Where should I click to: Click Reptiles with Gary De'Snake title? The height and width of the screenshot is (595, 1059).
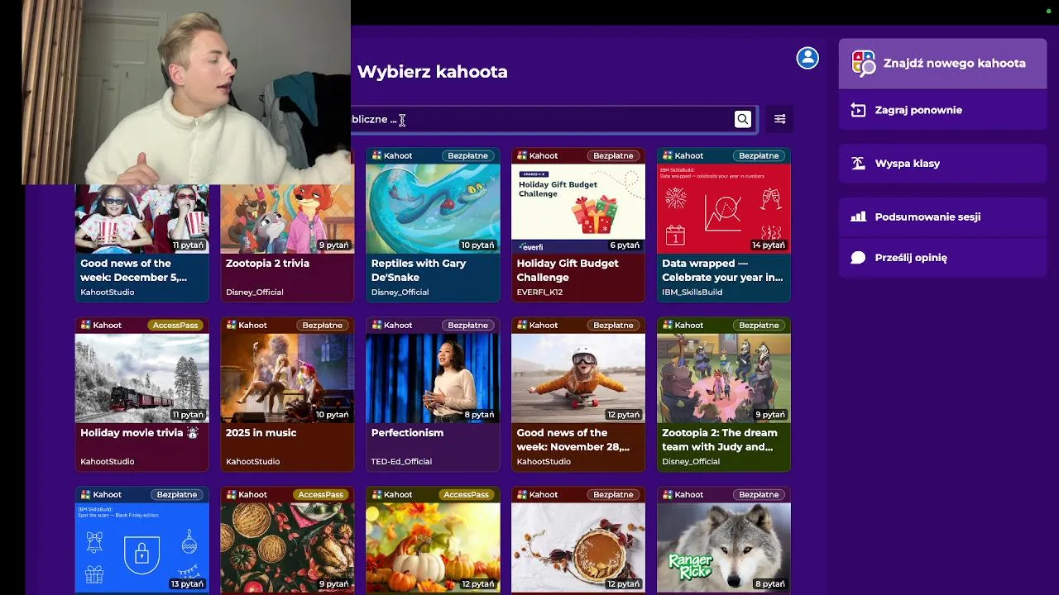click(x=419, y=270)
